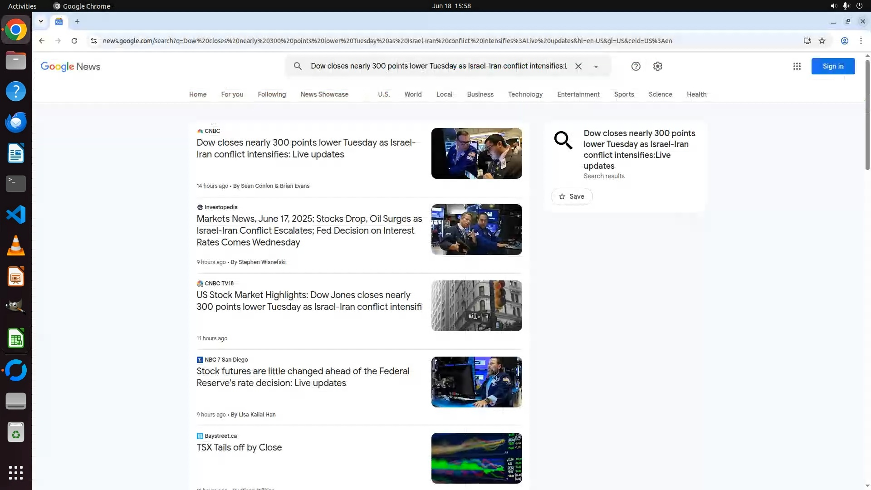871x490 pixels.
Task: Click the Sign in button
Action: [833, 66]
